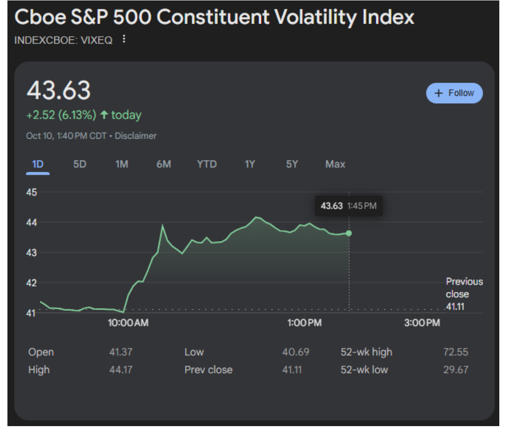Viewport: 519px width, 434px height.
Task: Click the green up-arrow beside today
Action: click(x=104, y=115)
